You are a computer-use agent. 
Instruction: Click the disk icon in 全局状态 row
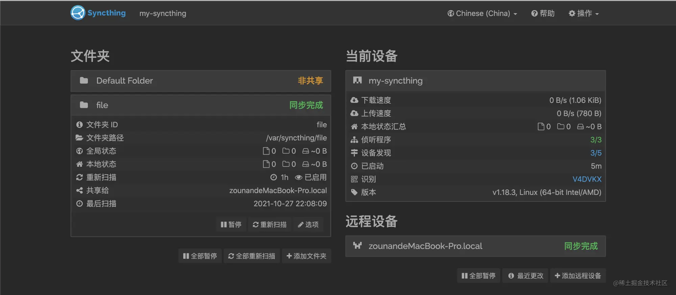(x=306, y=151)
